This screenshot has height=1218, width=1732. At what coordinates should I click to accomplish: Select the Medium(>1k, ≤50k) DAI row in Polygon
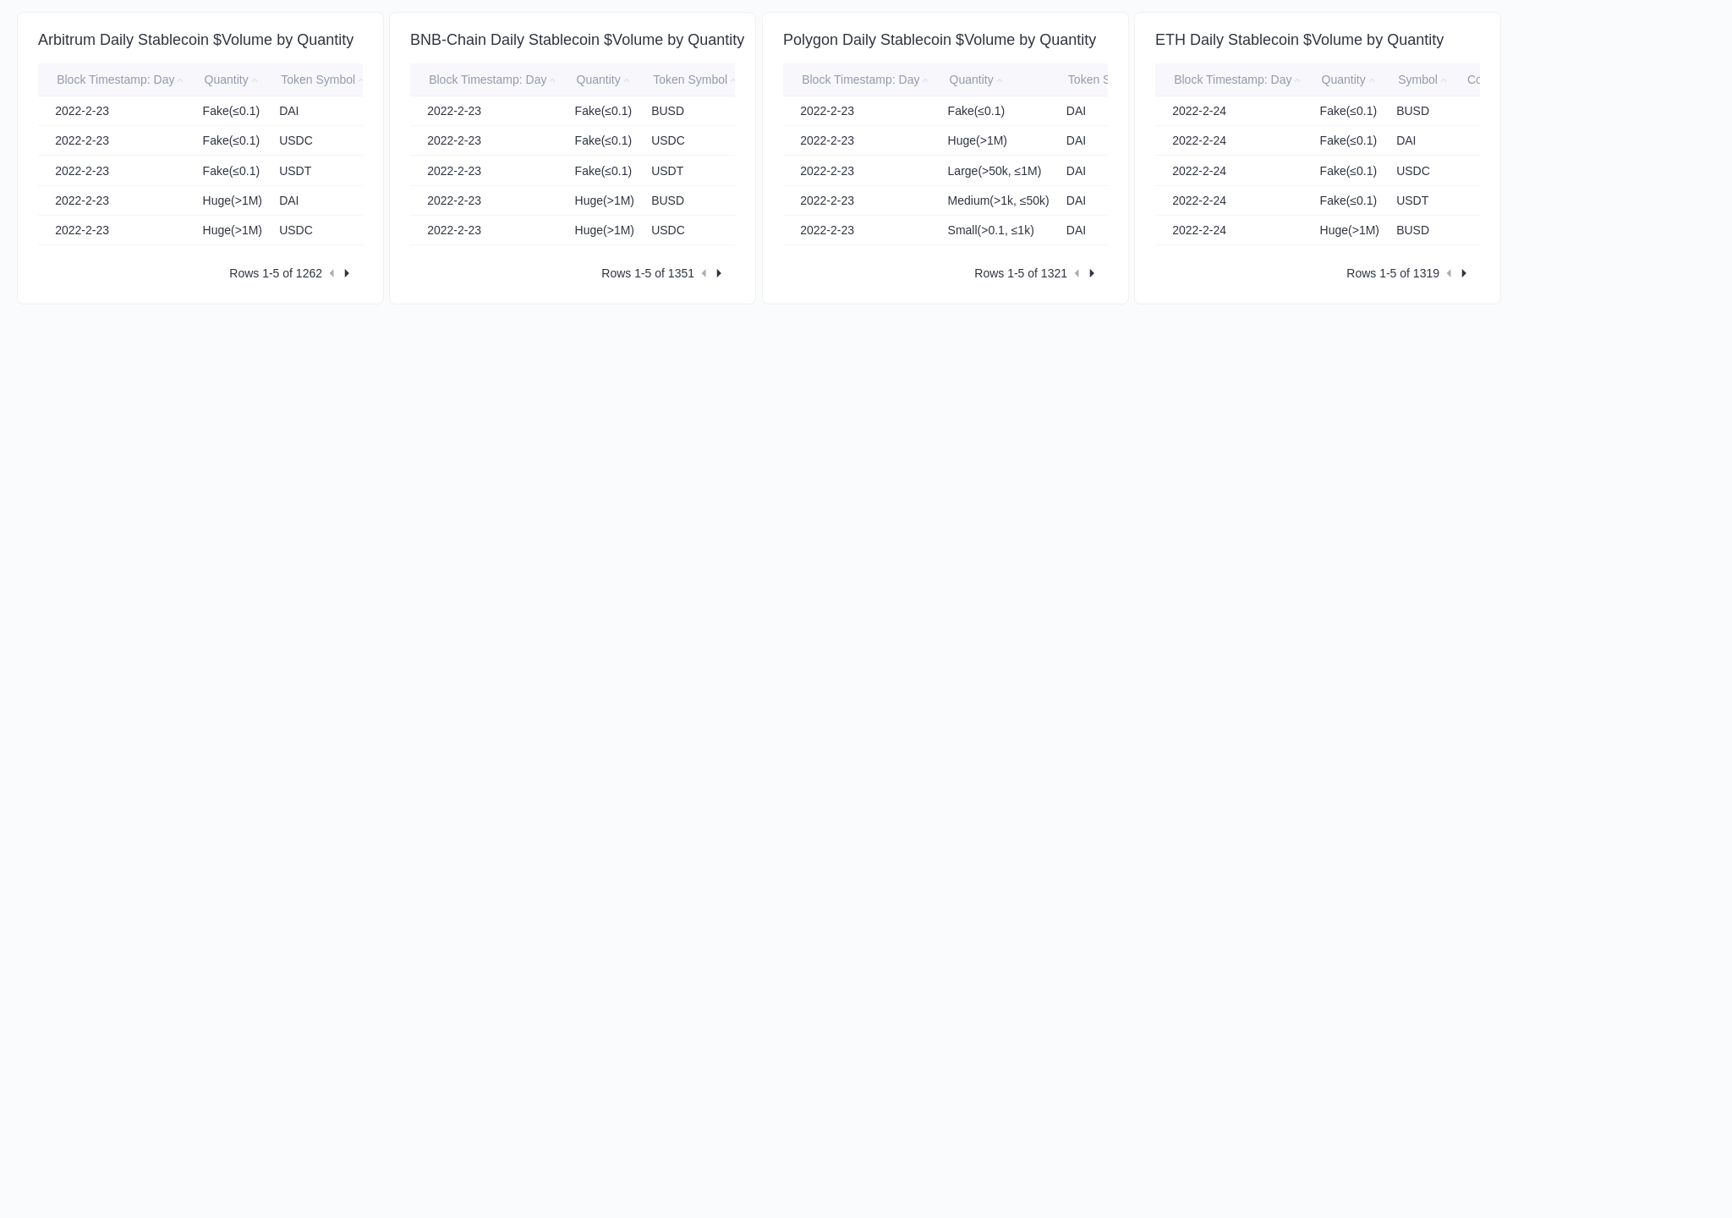(945, 200)
